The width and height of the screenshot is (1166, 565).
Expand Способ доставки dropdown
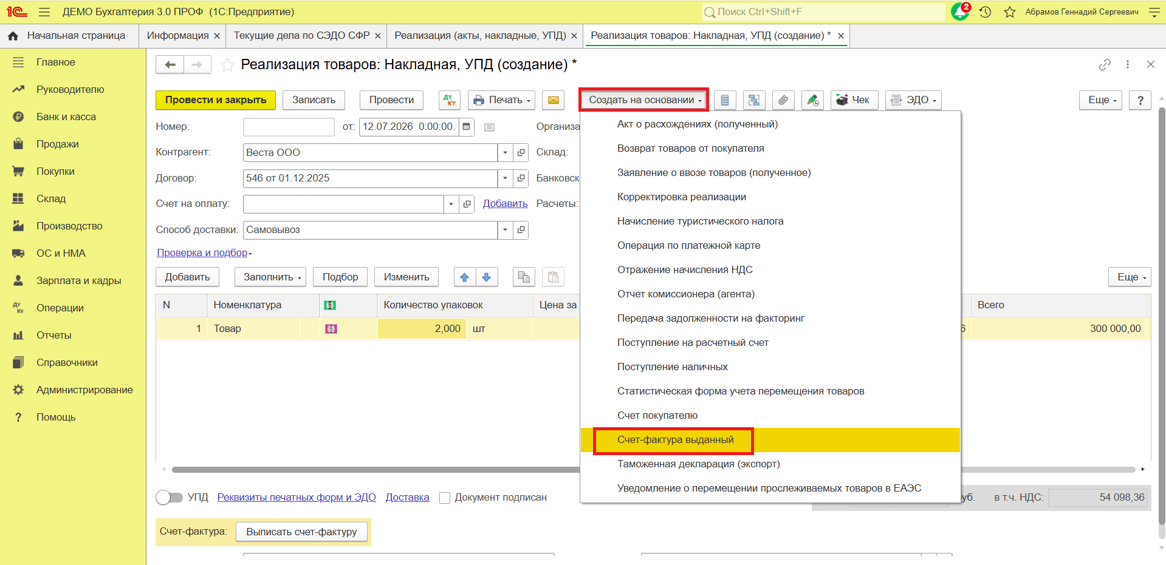coord(506,230)
